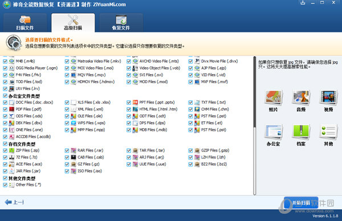The width and height of the screenshot is (342, 221).
Task: Select the UUE Files (.uue) label
Action: click(x=153, y=164)
